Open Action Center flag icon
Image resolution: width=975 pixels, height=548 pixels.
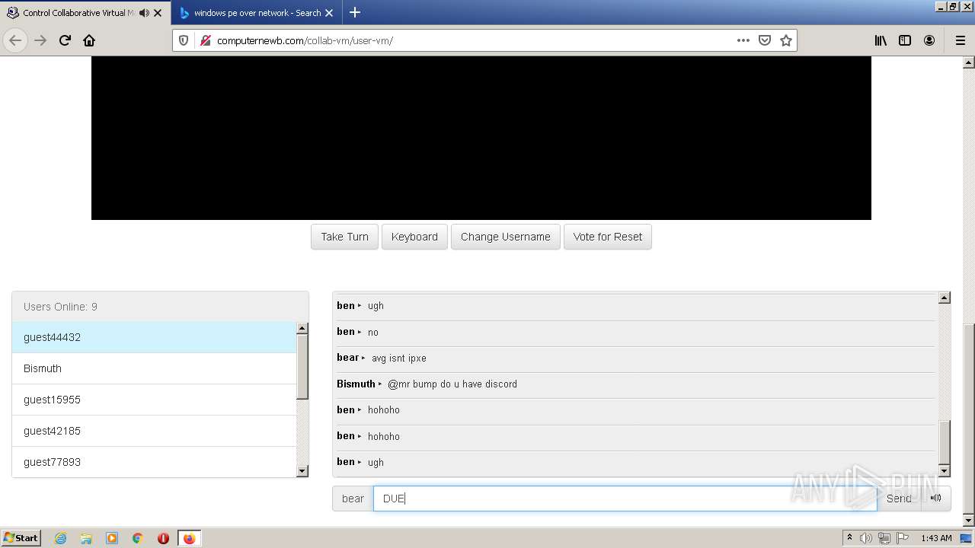point(902,538)
